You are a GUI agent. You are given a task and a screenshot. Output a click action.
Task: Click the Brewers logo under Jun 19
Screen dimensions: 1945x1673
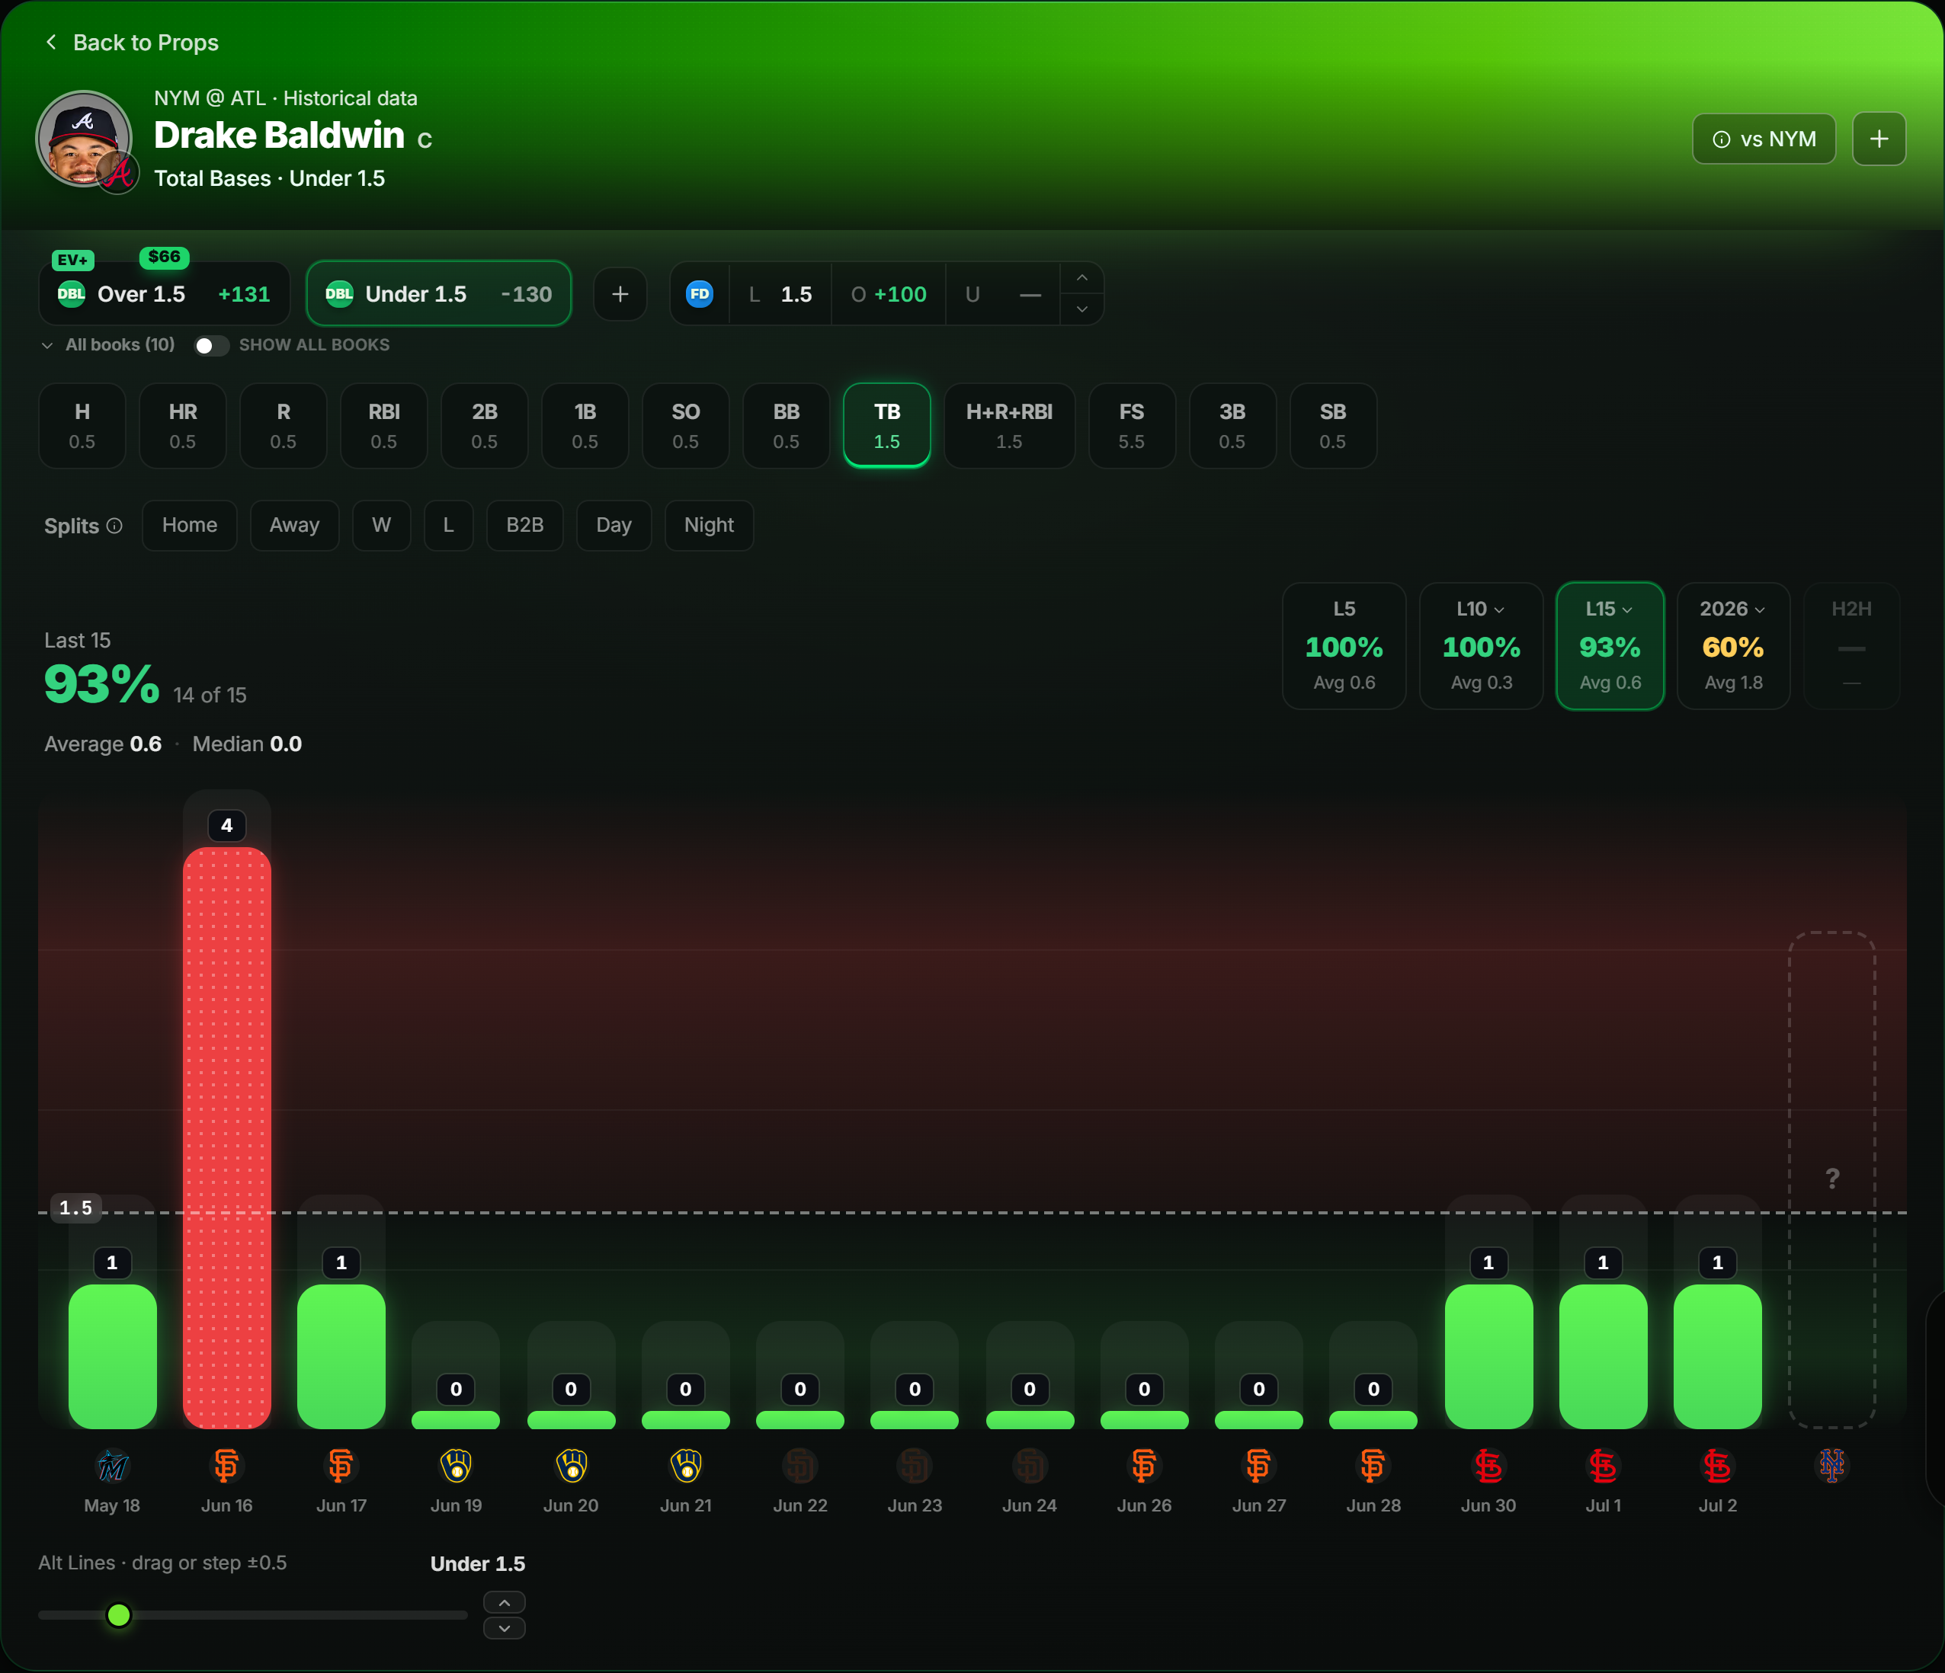(x=457, y=1466)
